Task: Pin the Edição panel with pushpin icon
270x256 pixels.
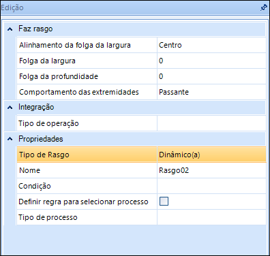Action: pos(263,7)
